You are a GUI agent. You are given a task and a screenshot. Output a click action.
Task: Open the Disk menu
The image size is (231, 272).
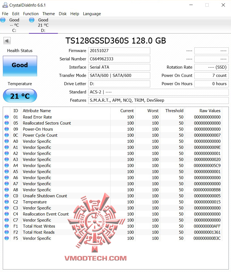coord(63,14)
